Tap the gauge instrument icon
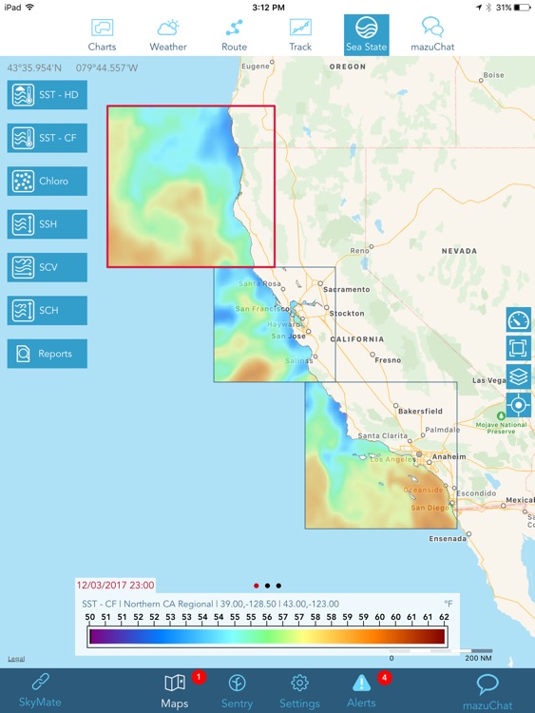 [518, 320]
